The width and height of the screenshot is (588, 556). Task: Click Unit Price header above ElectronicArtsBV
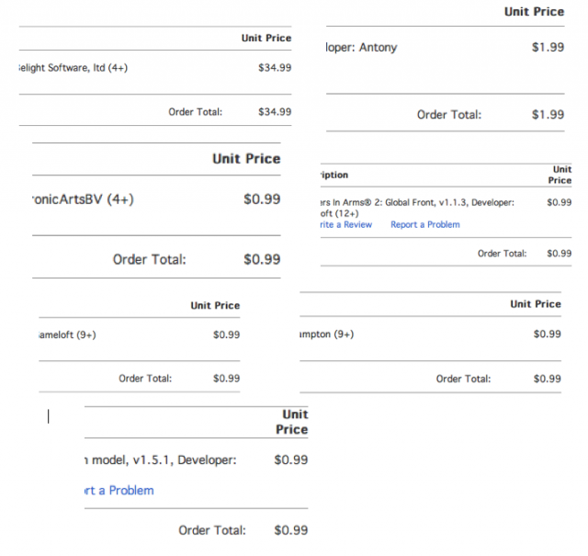coord(246,159)
